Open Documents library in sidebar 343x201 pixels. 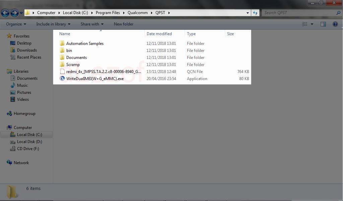(27, 78)
